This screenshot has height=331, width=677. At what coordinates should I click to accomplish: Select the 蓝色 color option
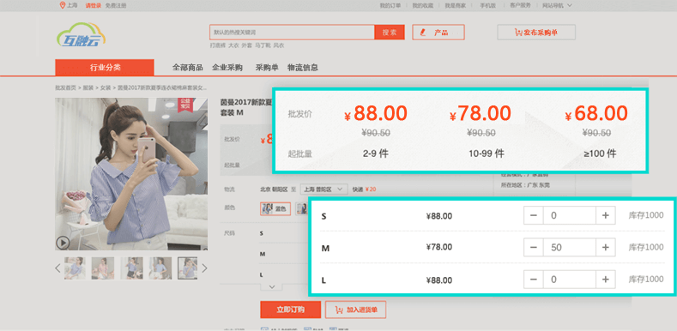[275, 209]
